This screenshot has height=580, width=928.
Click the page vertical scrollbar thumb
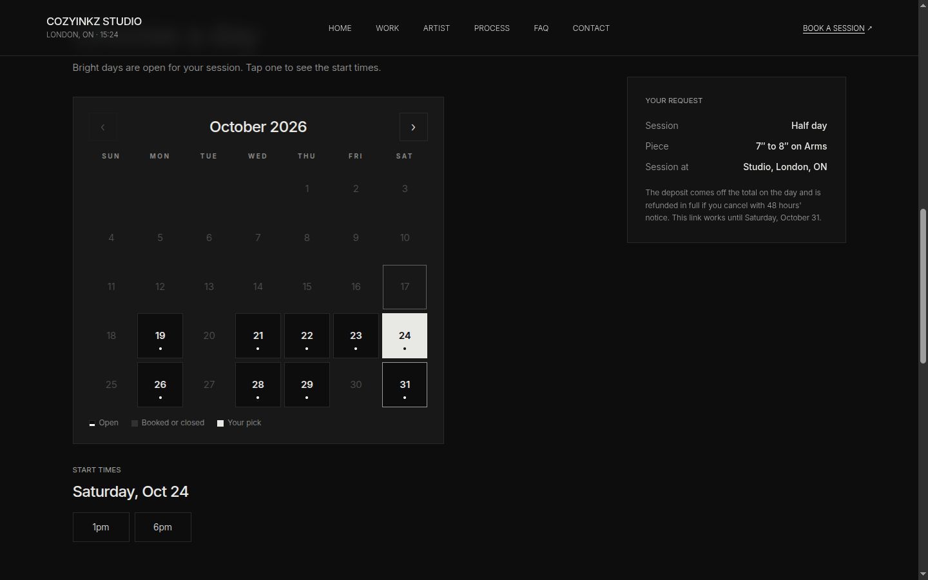point(923,286)
